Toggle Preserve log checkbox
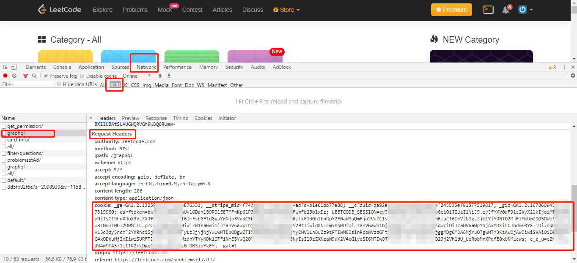 tap(46, 76)
